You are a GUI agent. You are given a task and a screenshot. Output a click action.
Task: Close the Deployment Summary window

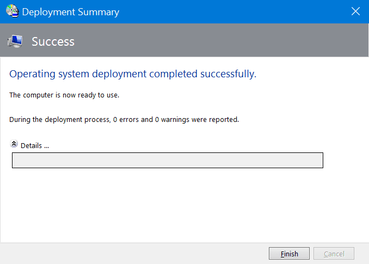click(355, 11)
